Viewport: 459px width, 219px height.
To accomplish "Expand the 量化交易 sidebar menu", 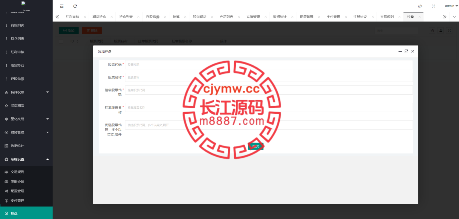I will (26, 119).
